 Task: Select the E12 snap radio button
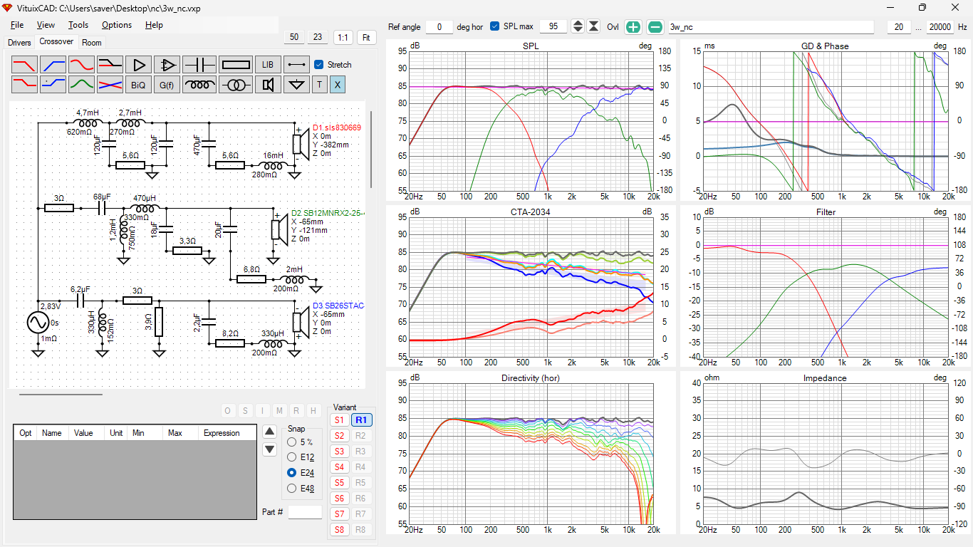291,457
